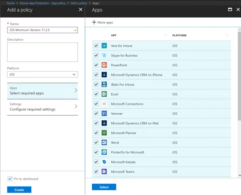Viewport: 241px width, 195px height.
Task: Uncheck the Yammer checkbox
Action: coord(96,113)
